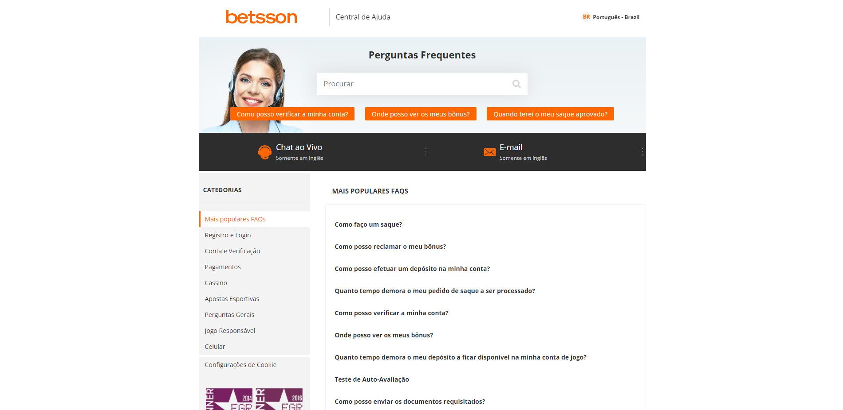Click the EGR 2014 winner badge
This screenshot has width=843, height=410.
click(x=229, y=399)
